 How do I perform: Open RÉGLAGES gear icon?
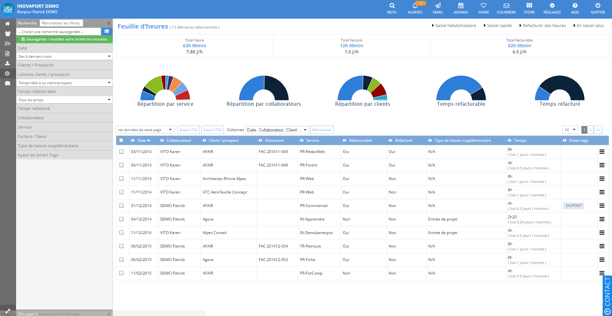[x=552, y=5]
